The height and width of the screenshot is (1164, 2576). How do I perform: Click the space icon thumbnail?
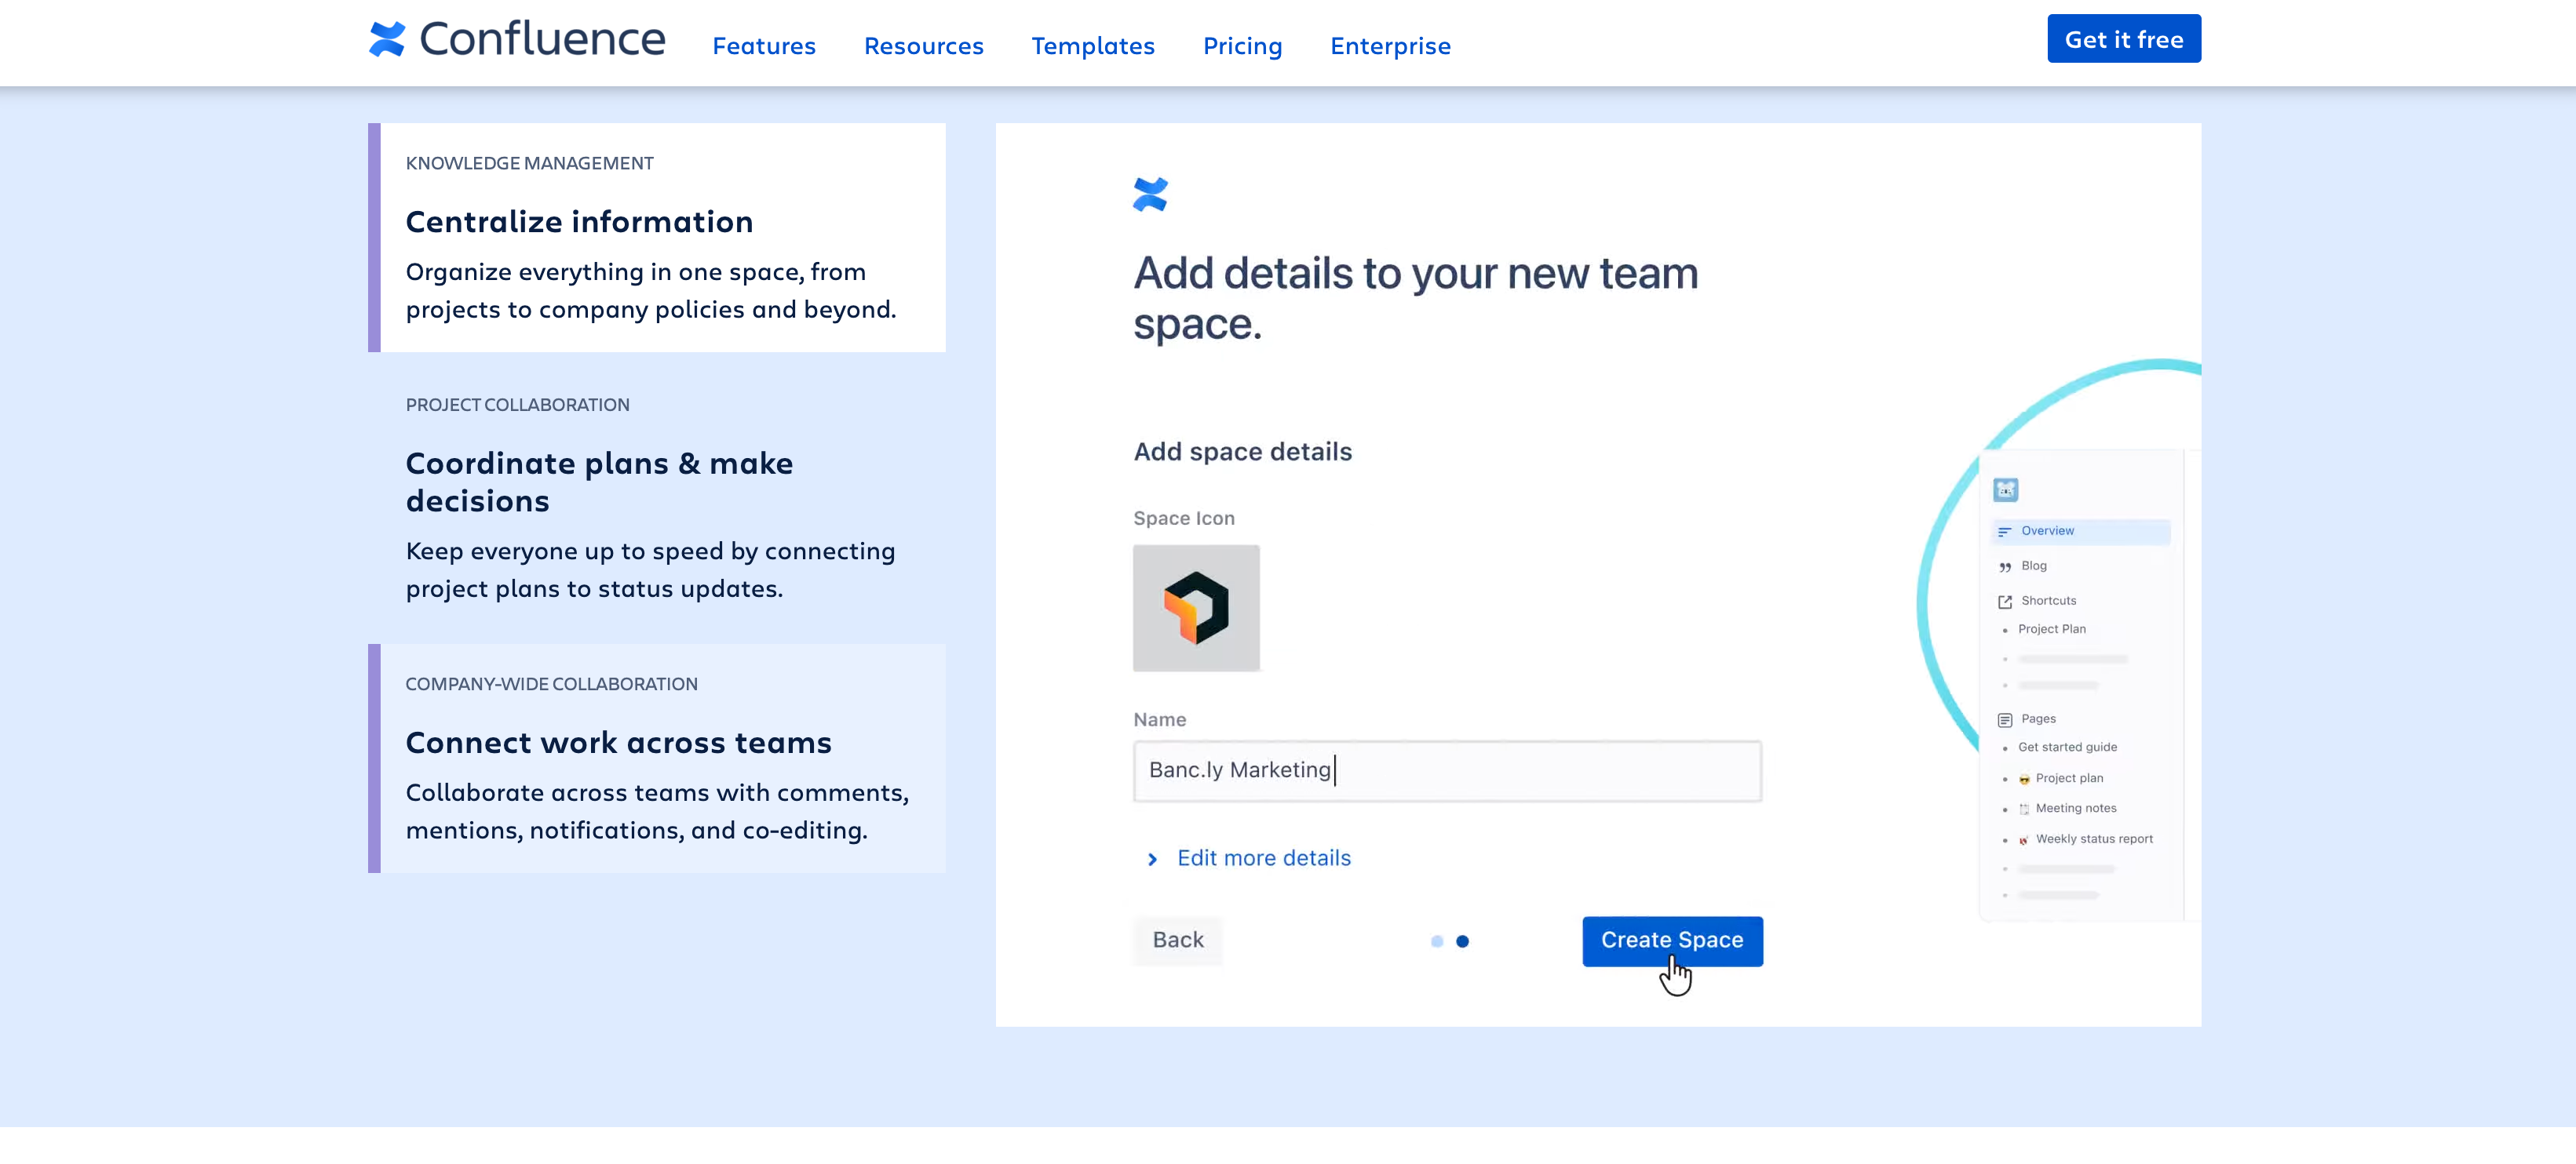[x=1196, y=609]
